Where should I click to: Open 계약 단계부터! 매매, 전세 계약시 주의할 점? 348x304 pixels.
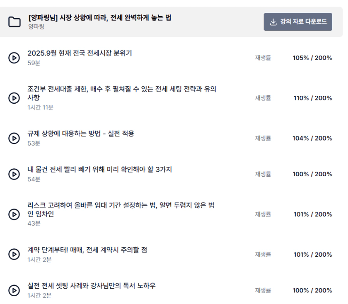87,250
